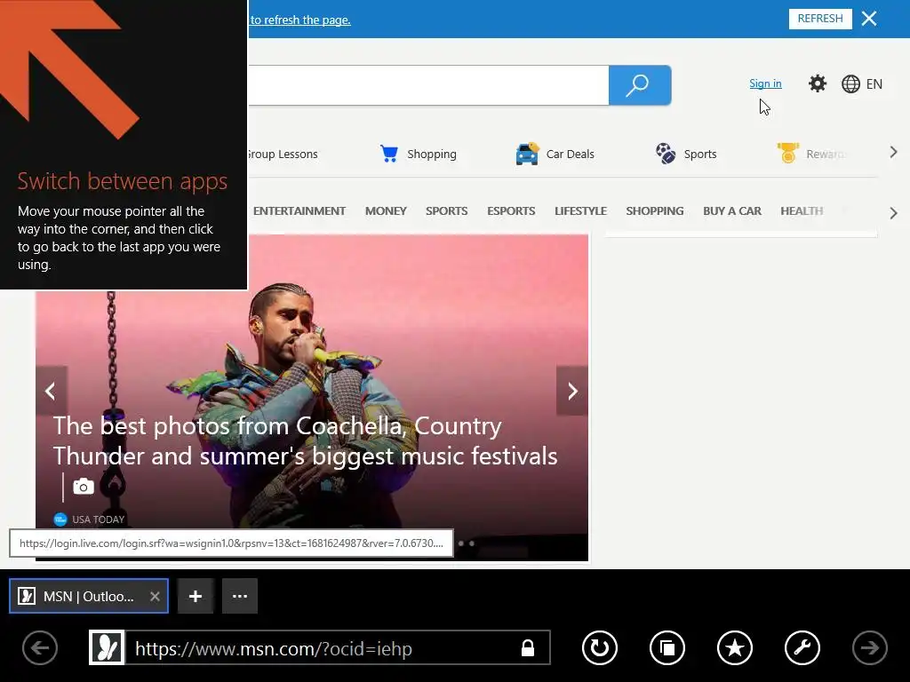Open the Rewards medal shortcut
The height and width of the screenshot is (682, 910).
pyautogui.click(x=810, y=154)
